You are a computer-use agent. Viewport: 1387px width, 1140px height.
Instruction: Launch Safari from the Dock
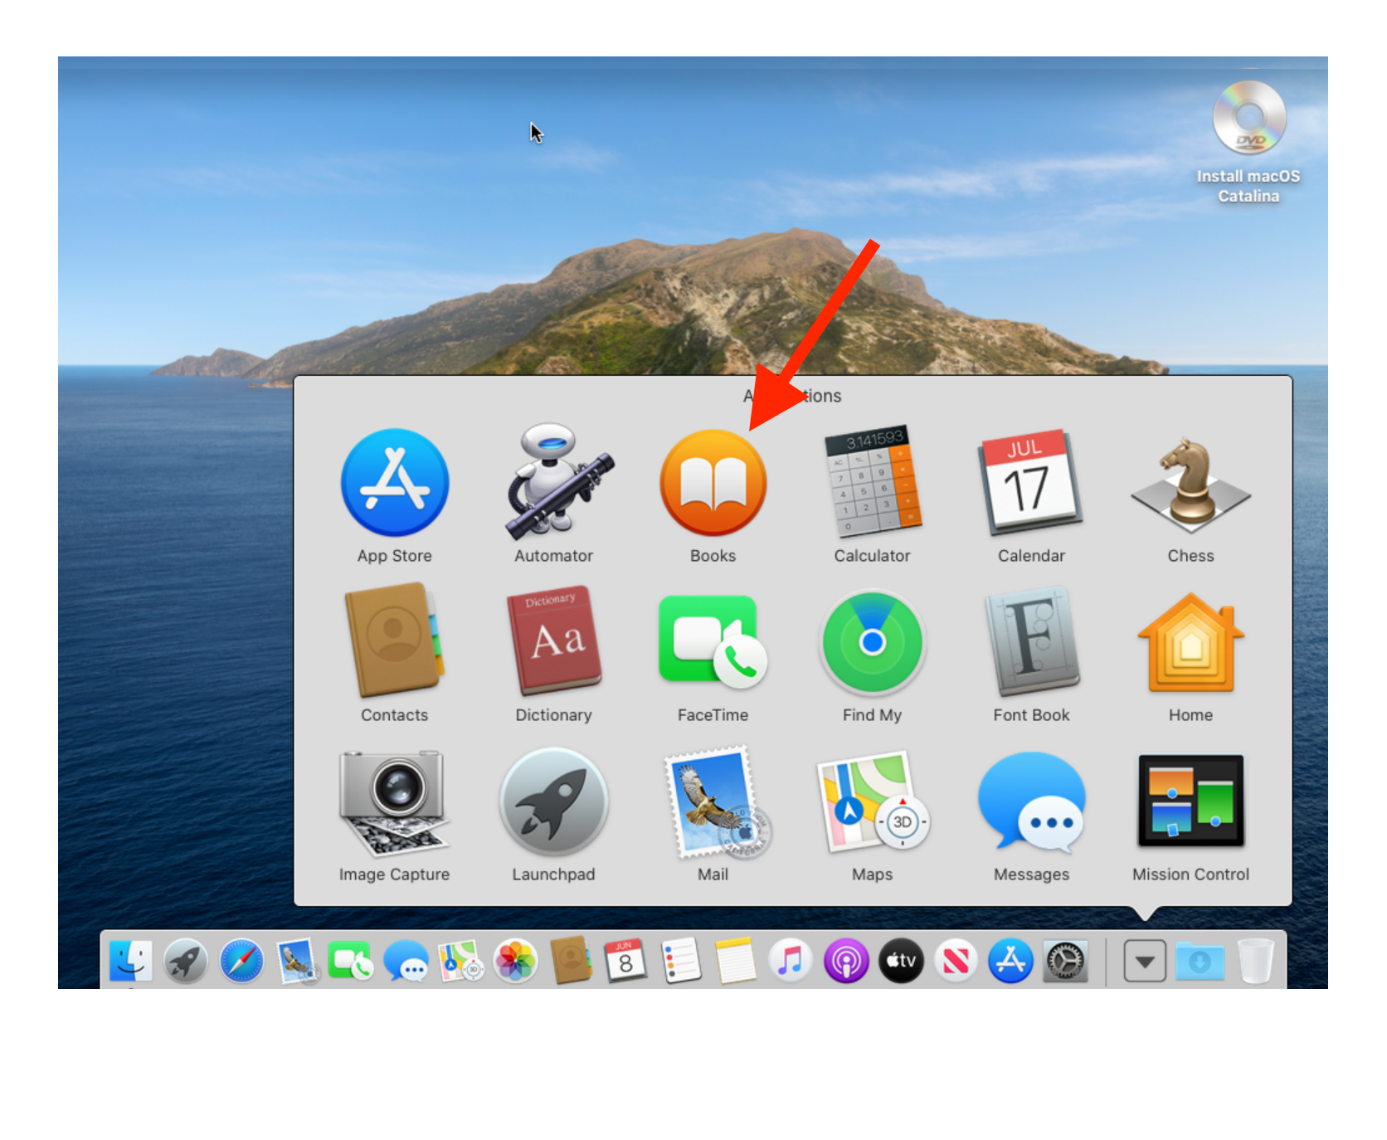pos(241,962)
